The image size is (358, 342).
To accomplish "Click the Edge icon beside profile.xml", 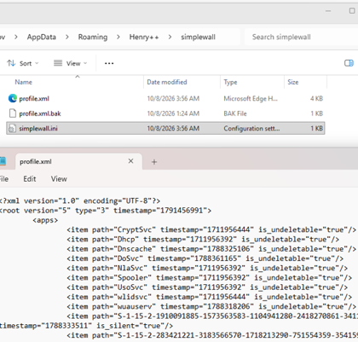I will click(x=13, y=98).
